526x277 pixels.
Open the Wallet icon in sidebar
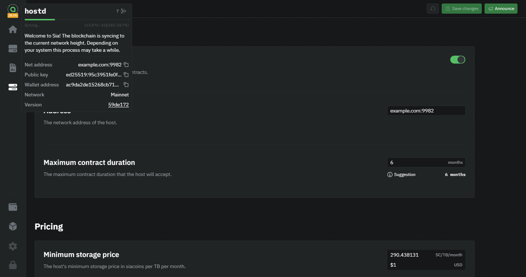point(13,207)
